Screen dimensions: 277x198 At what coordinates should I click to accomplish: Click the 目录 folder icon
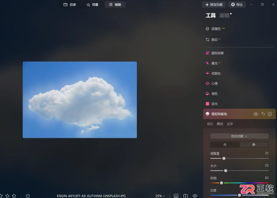point(65,4)
